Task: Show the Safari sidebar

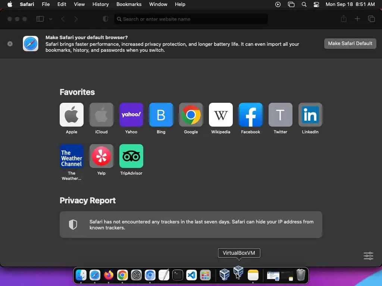Action: click(40, 19)
